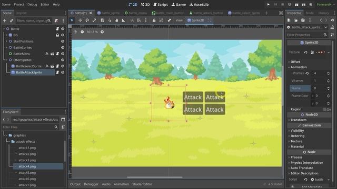The width and height of the screenshot is (337, 189).
Task: Toggle visibility of BattleMenu node
Action: tap(63, 54)
